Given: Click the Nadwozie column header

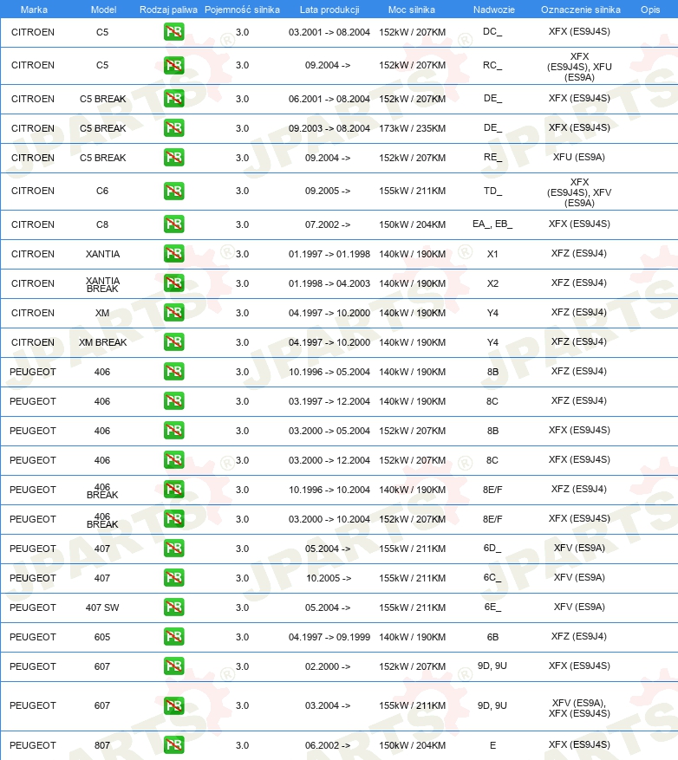Looking at the screenshot, I should point(493,10).
